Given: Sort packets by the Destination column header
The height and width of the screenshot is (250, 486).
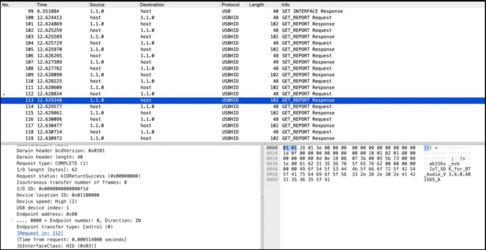Looking at the screenshot, I should pyautogui.click(x=179, y=5).
